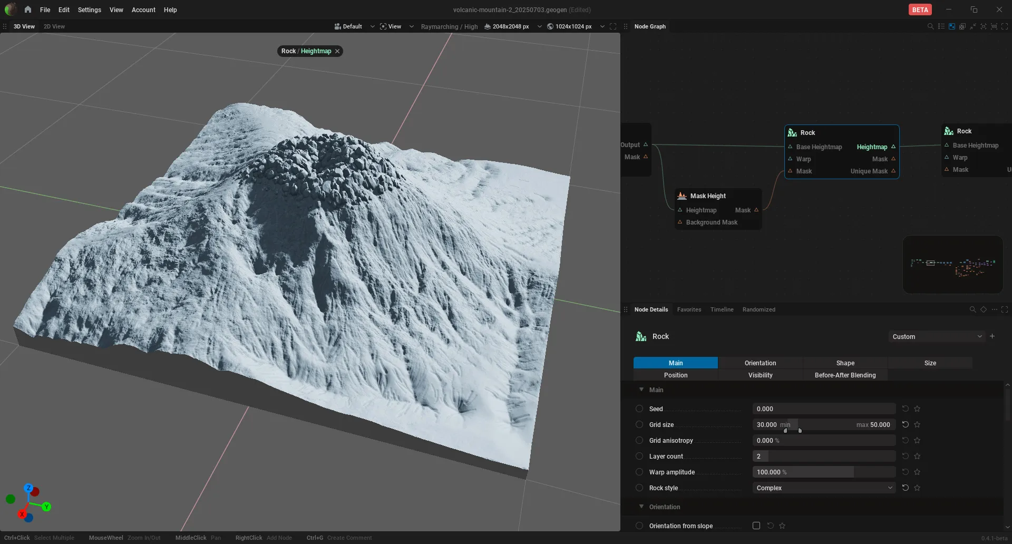The width and height of the screenshot is (1012, 544).
Task: Reset the Grid size value
Action: [905, 424]
